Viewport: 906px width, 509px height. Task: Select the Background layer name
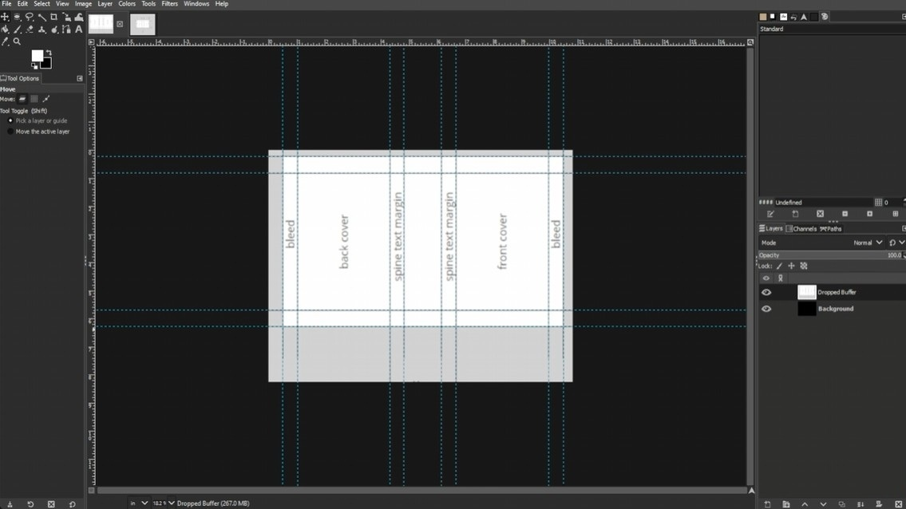836,309
